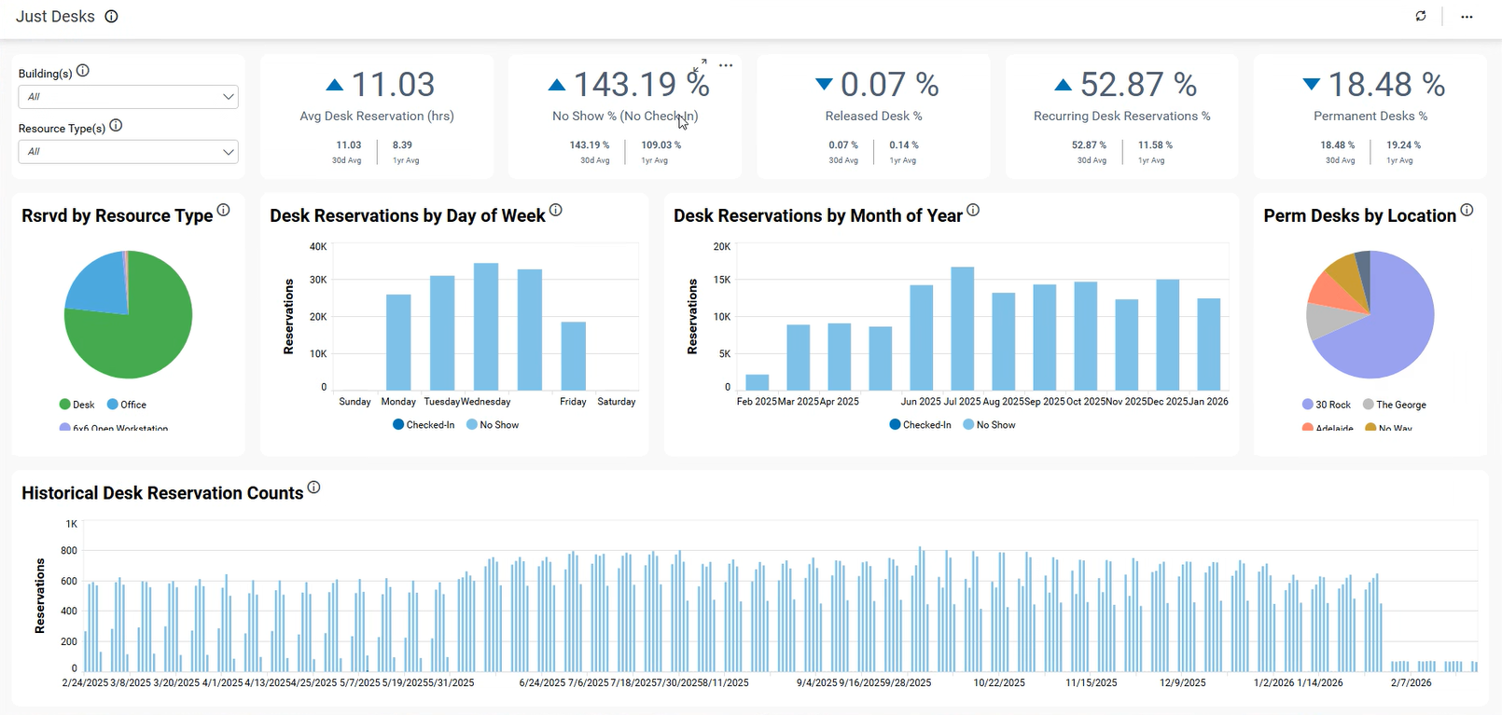Viewport: 1502px width, 715px height.
Task: Click the 8.39 1yr Avg value
Action: [x=402, y=145]
